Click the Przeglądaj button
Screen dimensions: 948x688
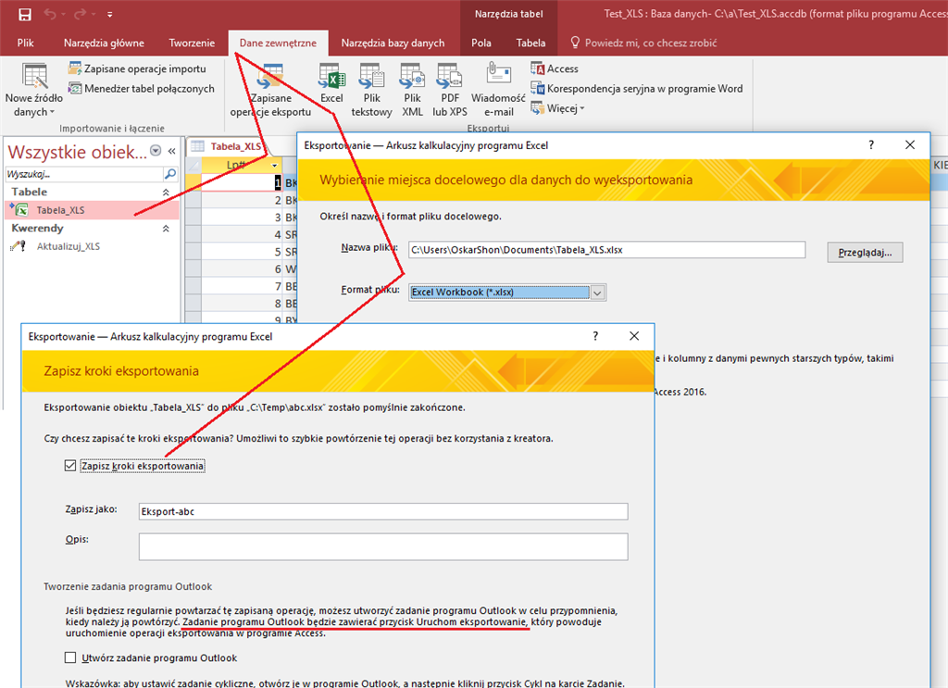[x=865, y=252]
